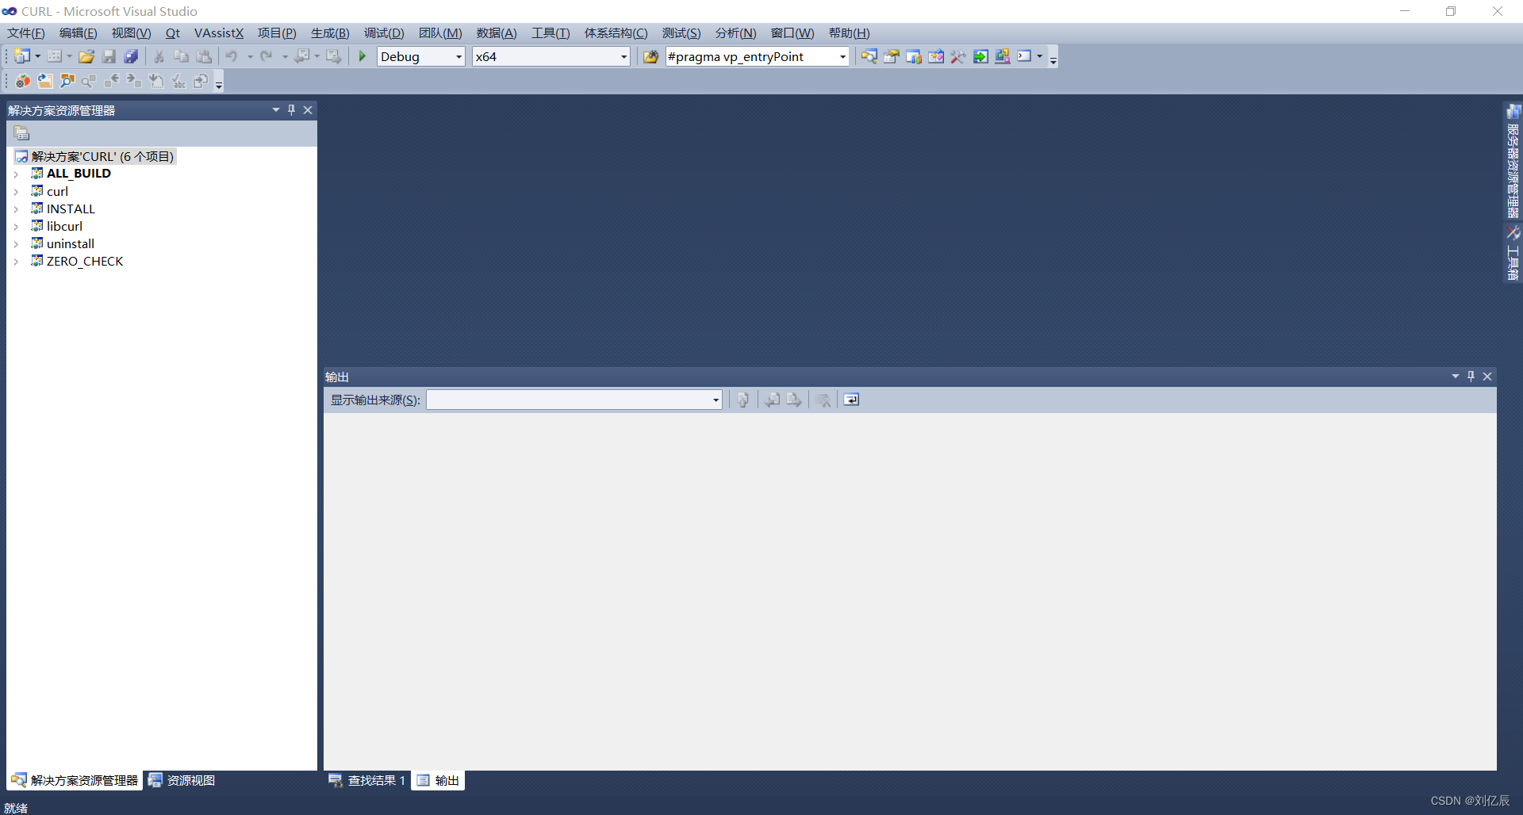Image resolution: width=1523 pixels, height=815 pixels.
Task: Toggle auto-hide pin on Output panel
Action: tap(1471, 377)
